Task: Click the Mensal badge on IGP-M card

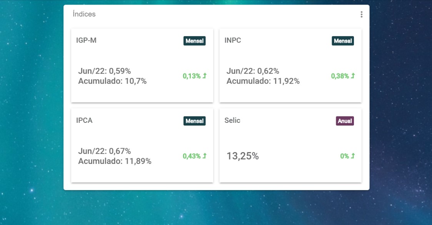Action: (x=195, y=41)
